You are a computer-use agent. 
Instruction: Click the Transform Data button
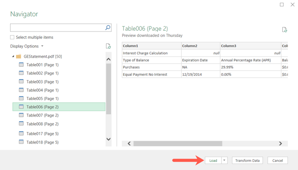click(247, 160)
